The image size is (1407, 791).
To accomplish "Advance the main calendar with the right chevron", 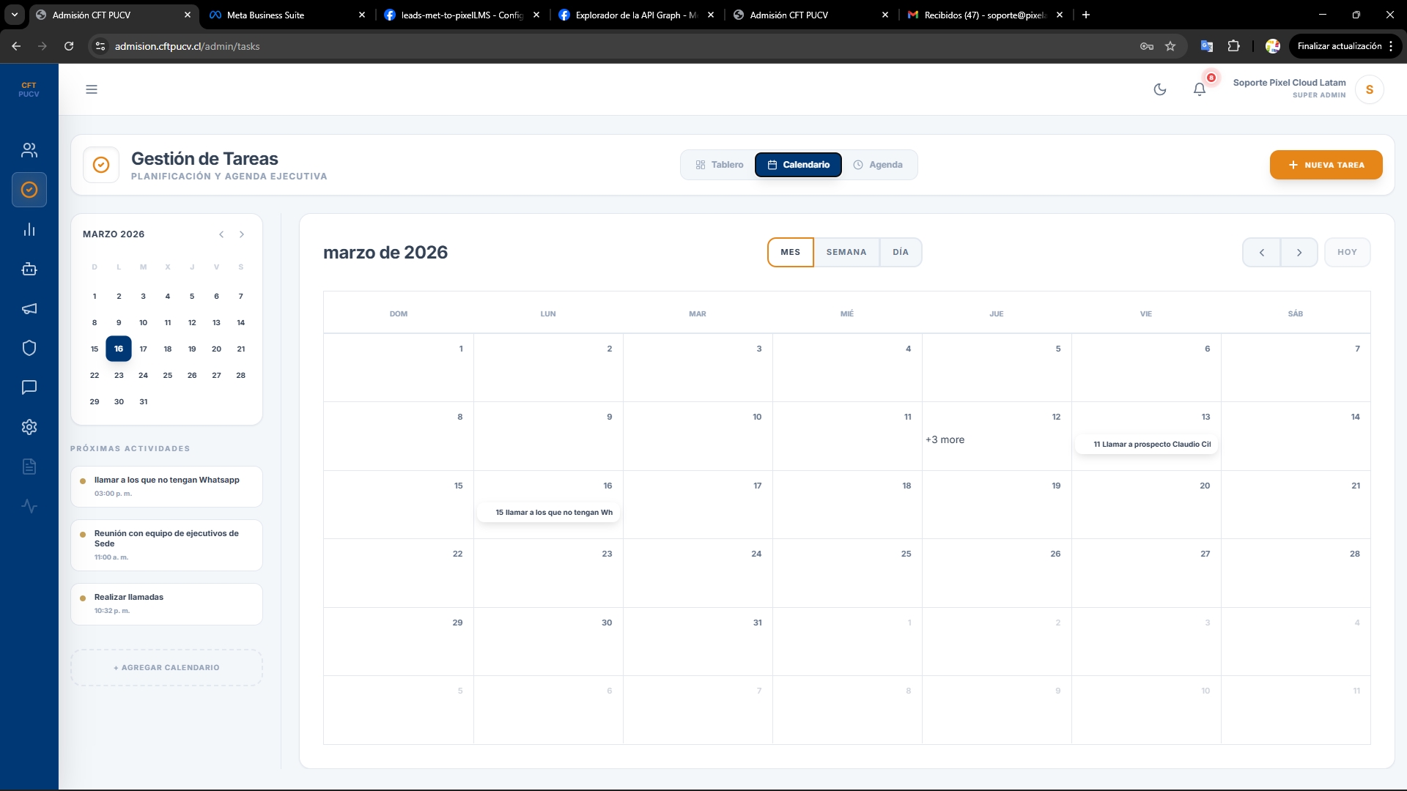I will point(1300,252).
